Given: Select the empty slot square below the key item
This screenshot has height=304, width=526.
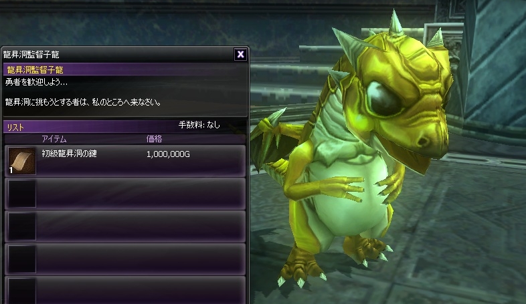Looking at the screenshot, I should (x=22, y=194).
